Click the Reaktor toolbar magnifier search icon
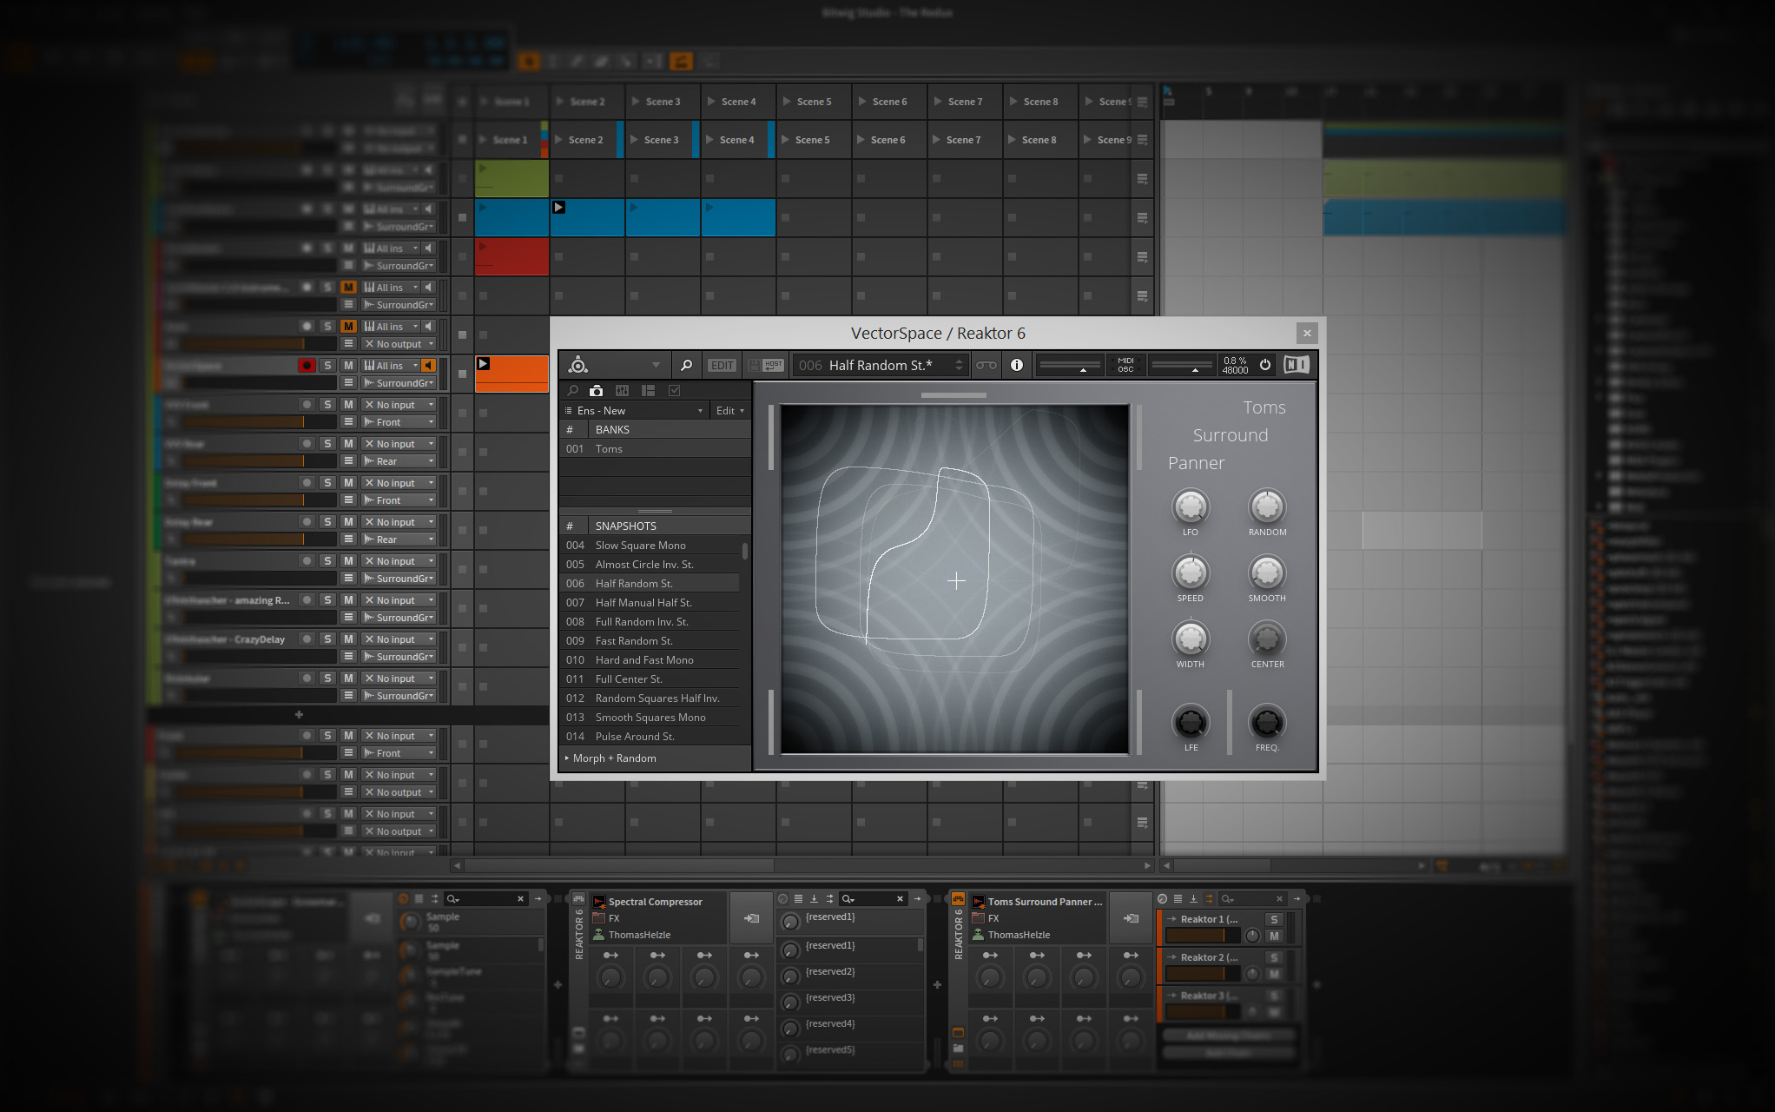This screenshot has width=1775, height=1112. click(686, 365)
